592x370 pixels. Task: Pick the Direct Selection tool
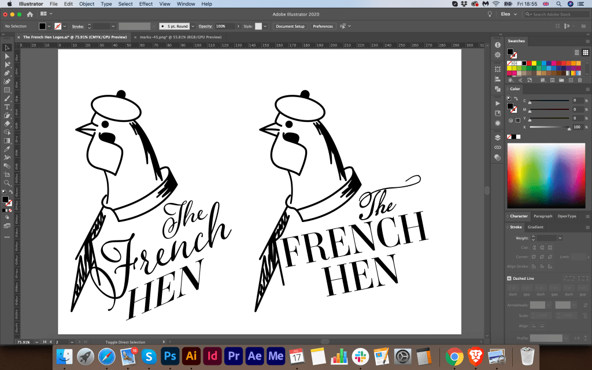pyautogui.click(x=7, y=57)
